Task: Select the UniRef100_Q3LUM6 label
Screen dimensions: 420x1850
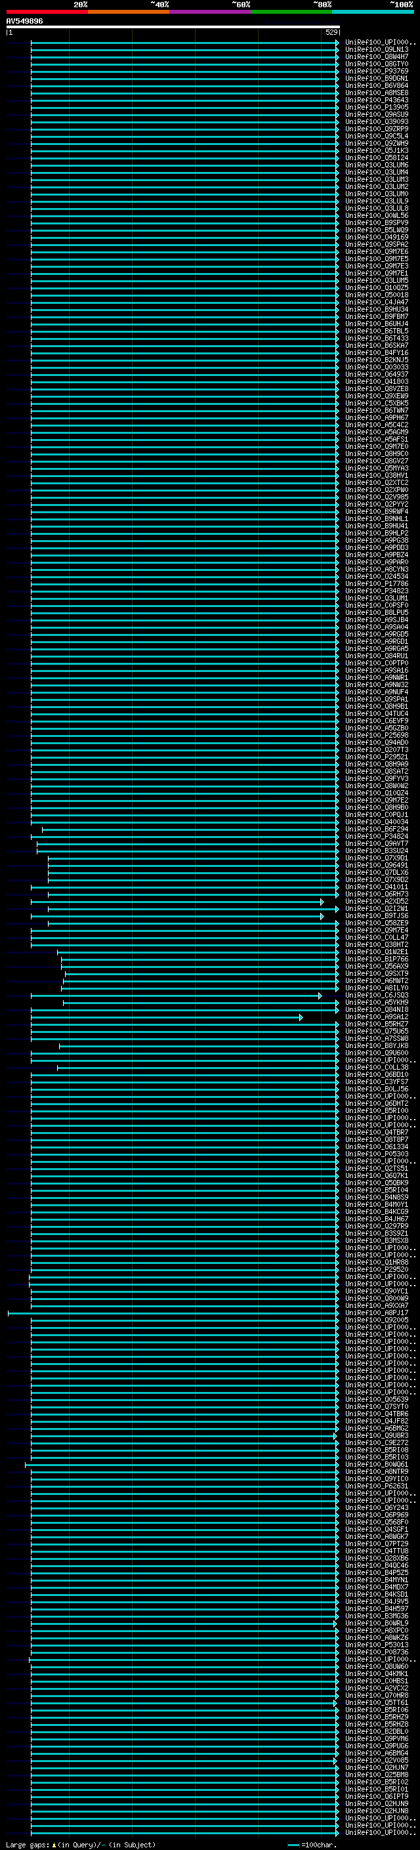Action: coord(377,165)
